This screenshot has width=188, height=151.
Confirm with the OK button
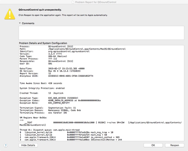153,145
